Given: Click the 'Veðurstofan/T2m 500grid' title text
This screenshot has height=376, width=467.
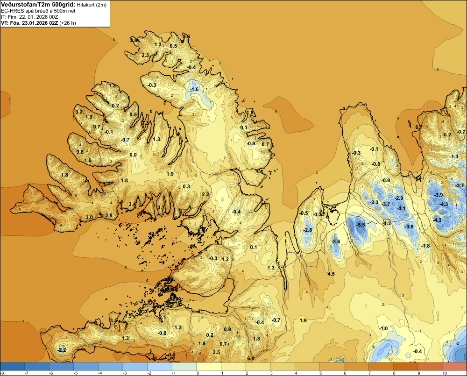Looking at the screenshot, I should pyautogui.click(x=38, y=4).
